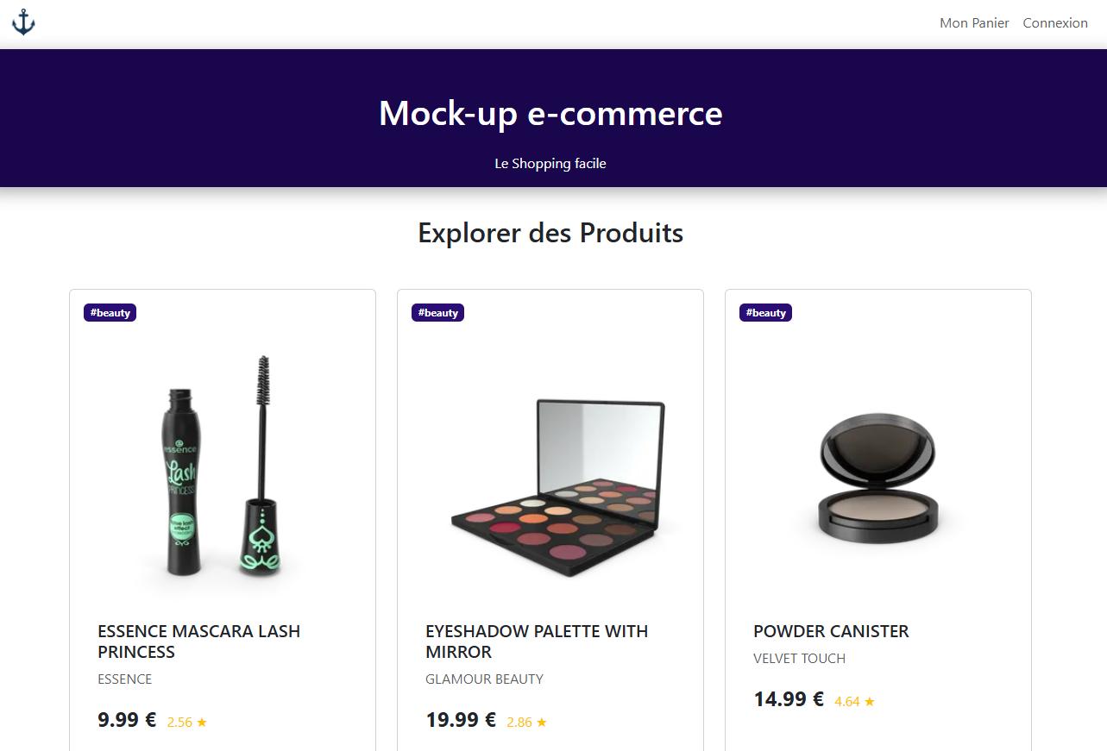The height and width of the screenshot is (751, 1107).
Task: Click the GLAMOUR BEAUTY brand label
Action: 485,679
